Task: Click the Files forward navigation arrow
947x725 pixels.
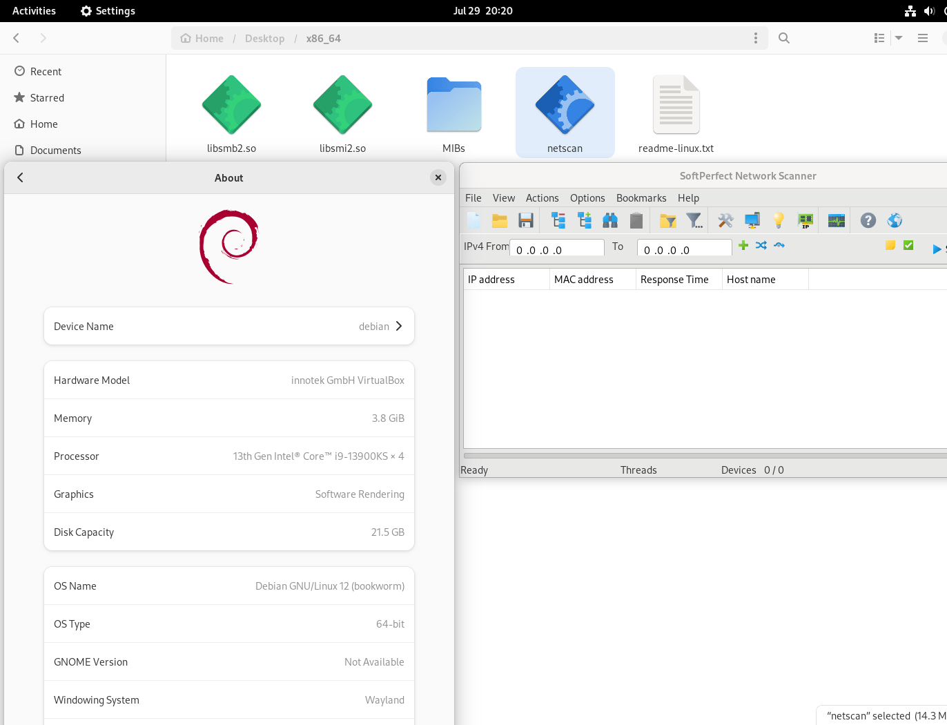Action: pos(43,38)
